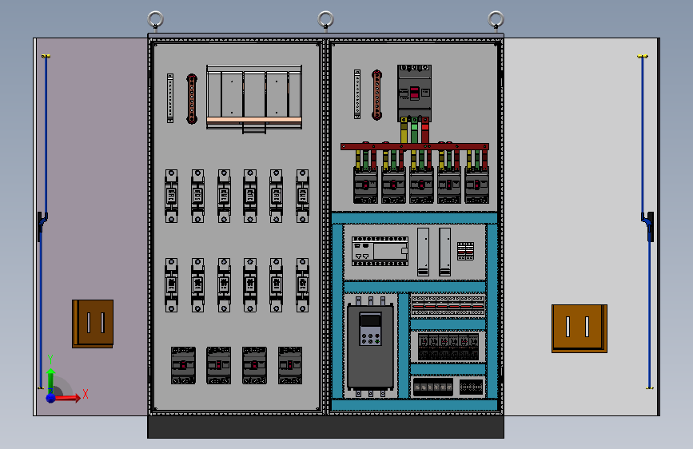693x449 pixels.
Task: Select the leftmost breaker in bottom row of left compartment
Action: (x=183, y=365)
